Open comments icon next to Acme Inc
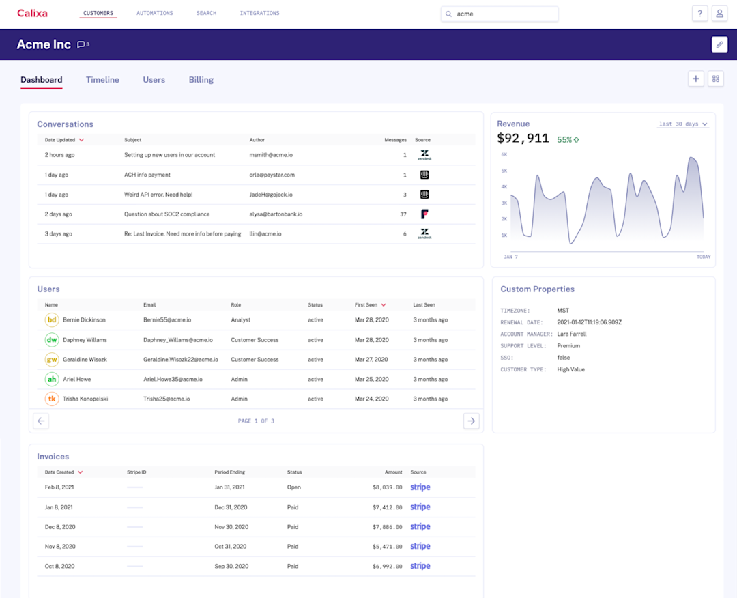Viewport: 737px width, 598px height. pos(83,45)
